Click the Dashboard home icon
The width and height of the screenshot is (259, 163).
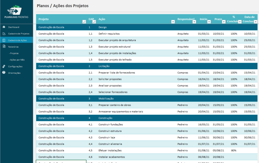click(4, 27)
